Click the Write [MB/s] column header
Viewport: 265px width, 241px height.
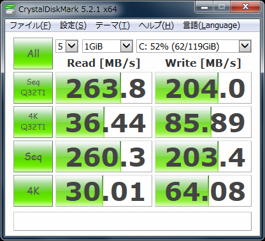(203, 63)
